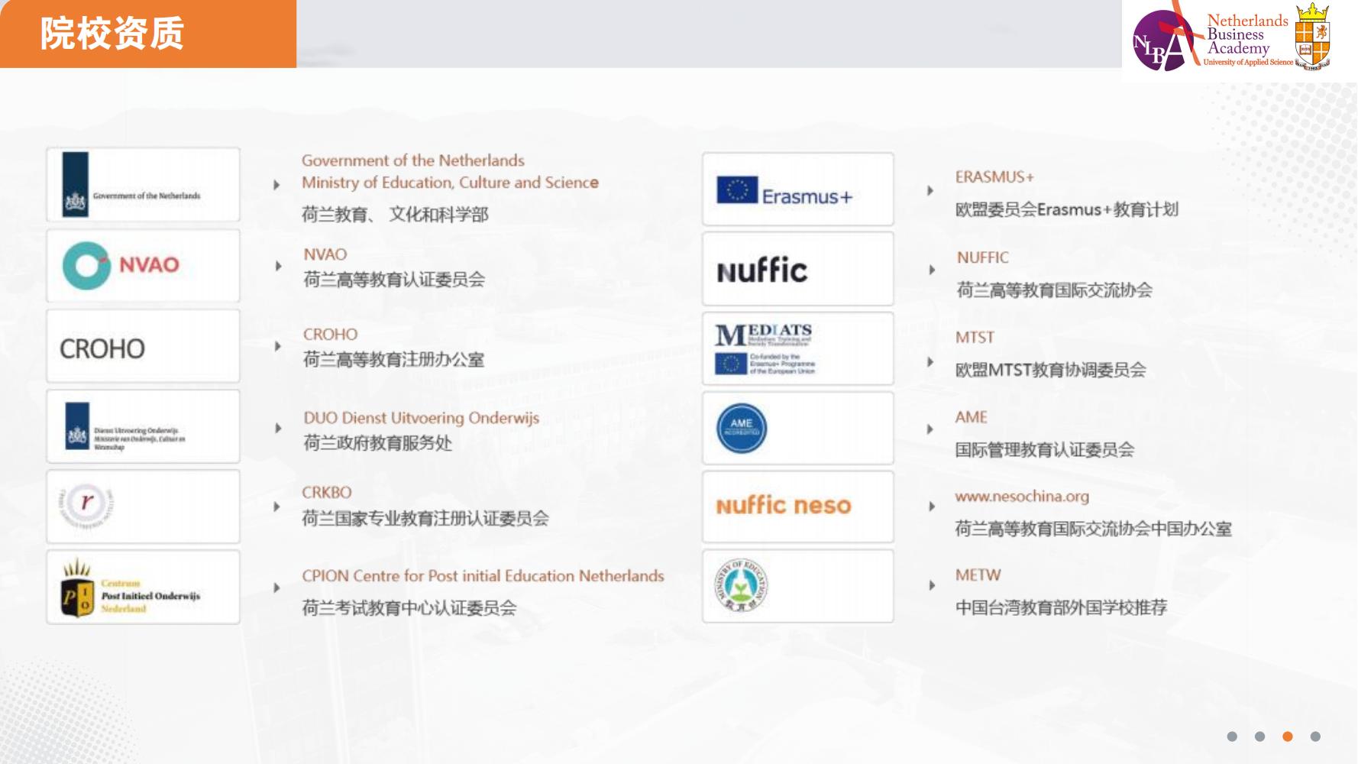
Task: Click the '荷兰教育、文化和科学部' text
Action: click(395, 215)
